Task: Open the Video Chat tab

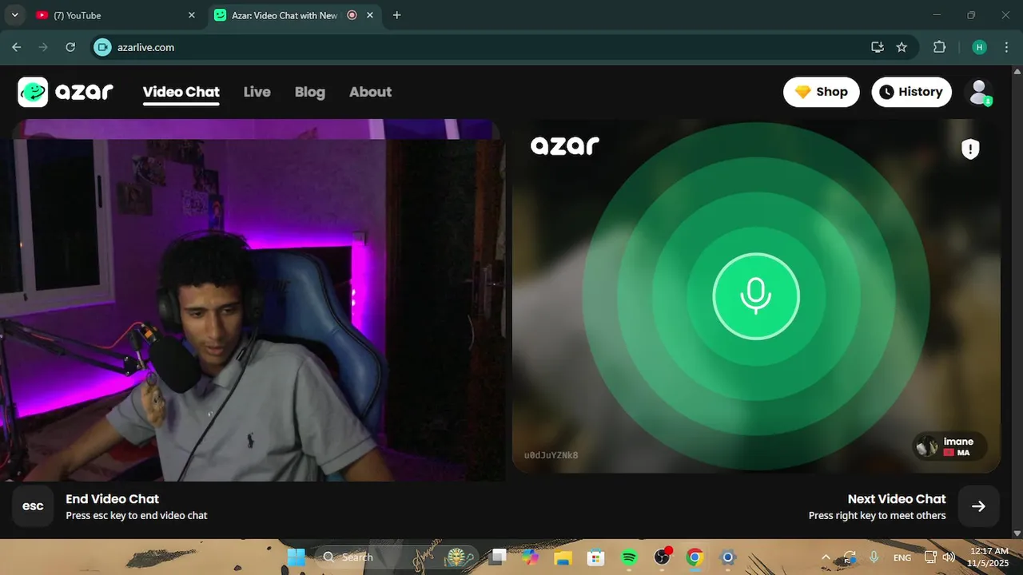Action: point(181,92)
